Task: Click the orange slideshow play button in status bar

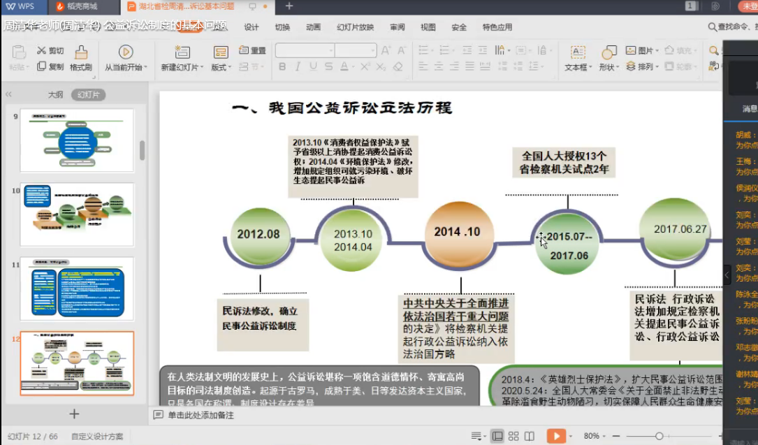Action: (555, 436)
